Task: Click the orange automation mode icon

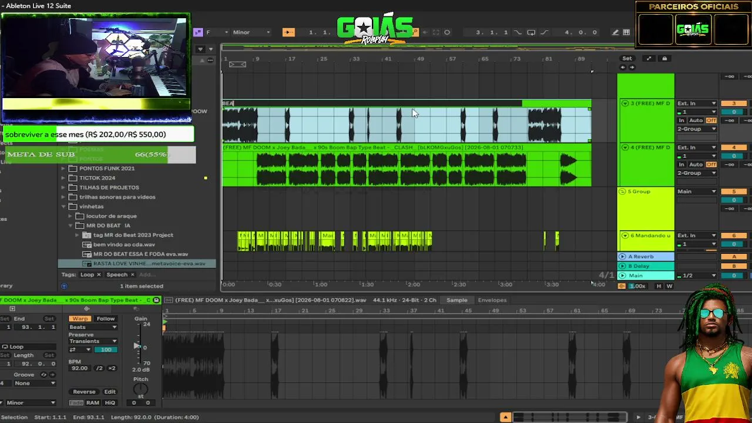Action: [x=622, y=286]
